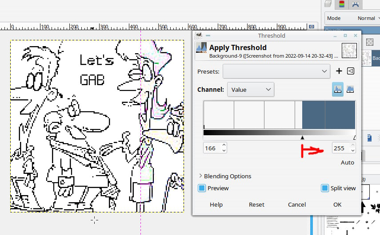Image resolution: width=380 pixels, height=235 pixels.
Task: Click the "Let's GAB" text on canvas
Action: [x=96, y=70]
